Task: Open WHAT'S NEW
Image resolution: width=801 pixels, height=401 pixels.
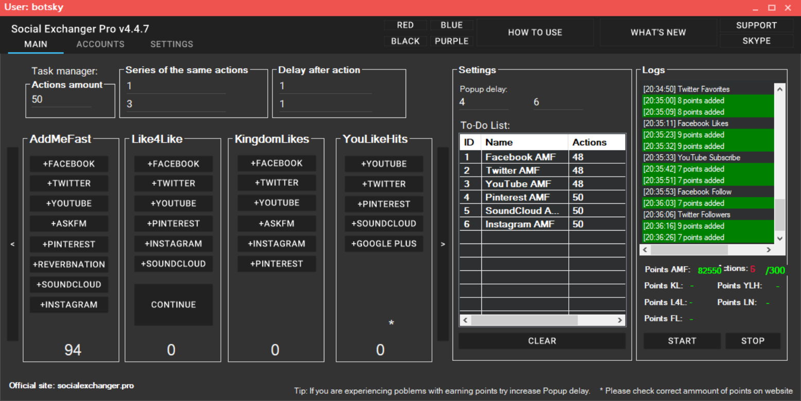Action: (x=658, y=32)
